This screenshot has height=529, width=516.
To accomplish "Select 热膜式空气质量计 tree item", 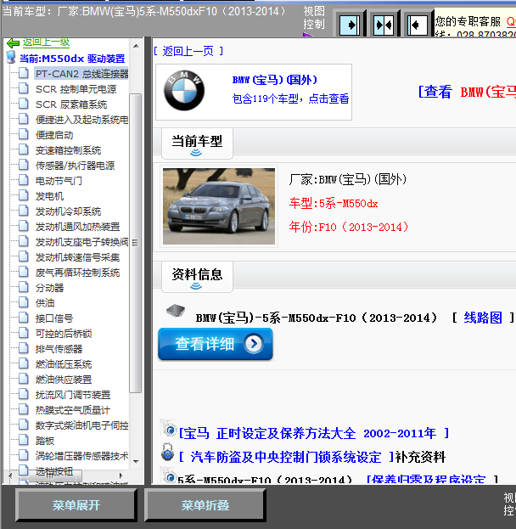I will click(73, 410).
